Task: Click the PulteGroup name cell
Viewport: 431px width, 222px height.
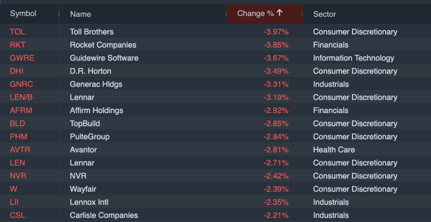Action: click(x=90, y=137)
